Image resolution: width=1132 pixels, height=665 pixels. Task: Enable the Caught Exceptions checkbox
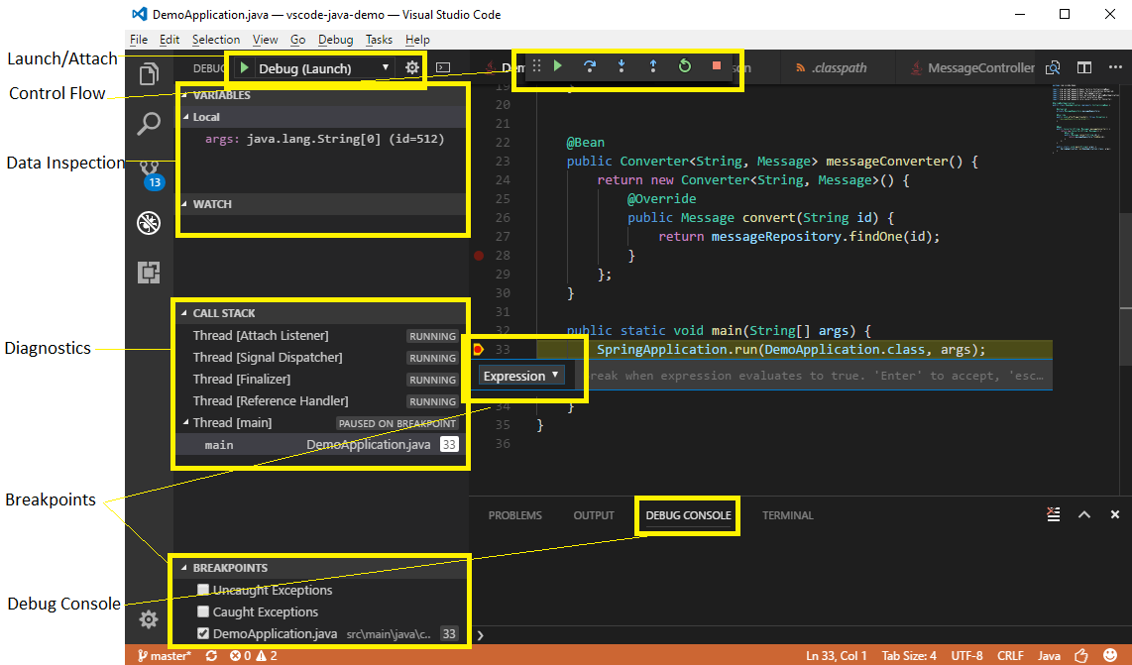pos(203,611)
